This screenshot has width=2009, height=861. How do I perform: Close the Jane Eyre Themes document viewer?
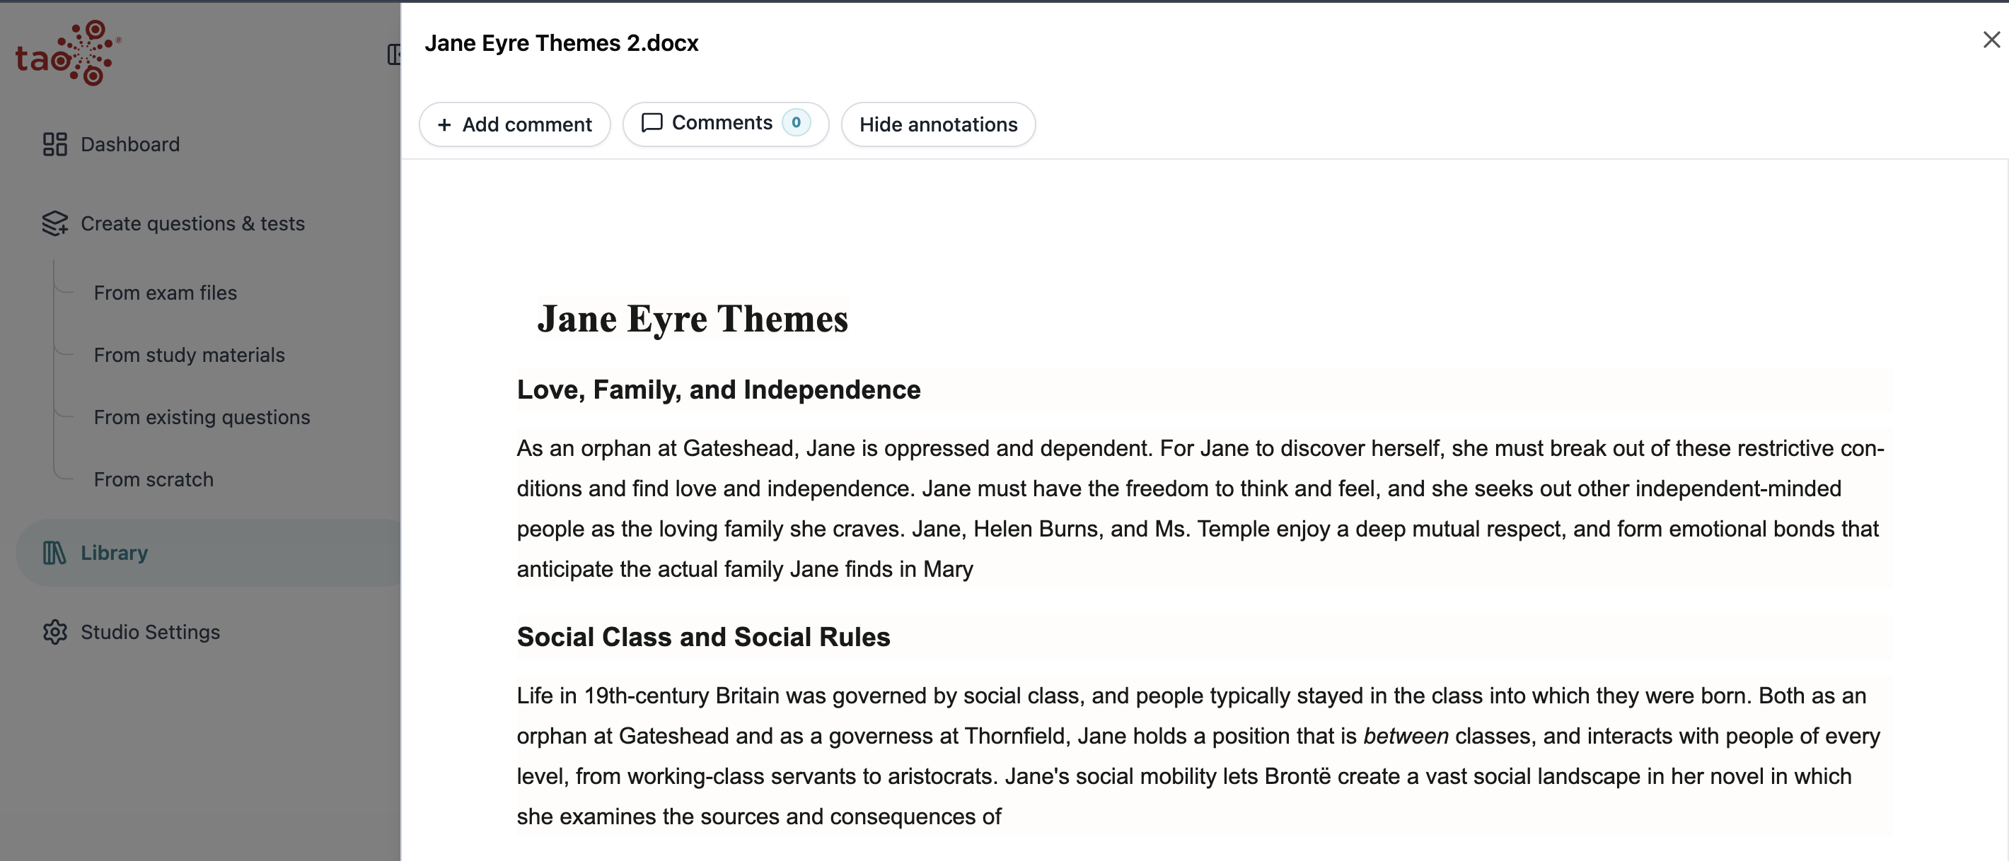pos(1991,40)
